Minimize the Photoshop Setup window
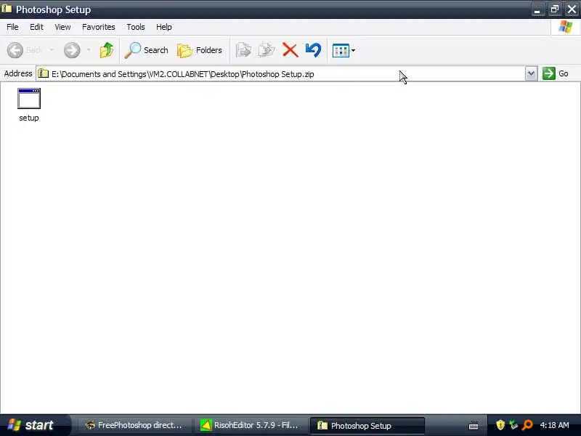Viewport: 581px width, 436px height. pos(537,9)
